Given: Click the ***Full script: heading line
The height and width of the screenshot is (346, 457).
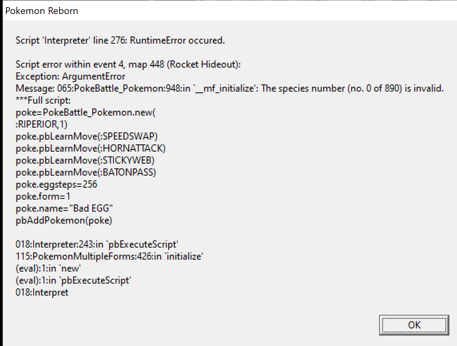Looking at the screenshot, I should click(43, 100).
